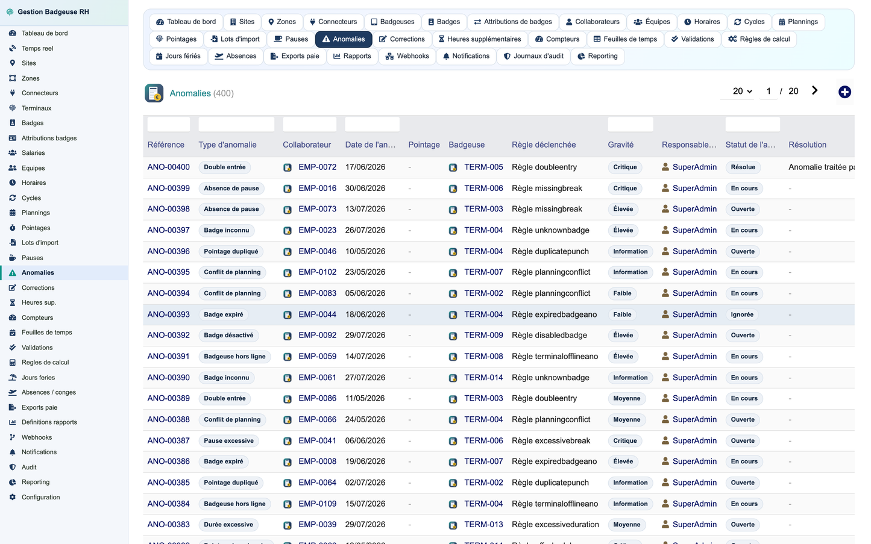Click the Terminaux fingerprint icon in sidebar
The width and height of the screenshot is (871, 544).
pos(12,108)
